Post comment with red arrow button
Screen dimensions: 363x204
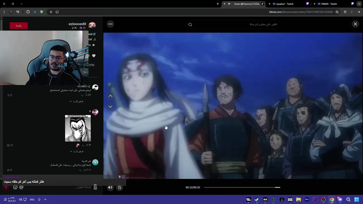(6, 187)
